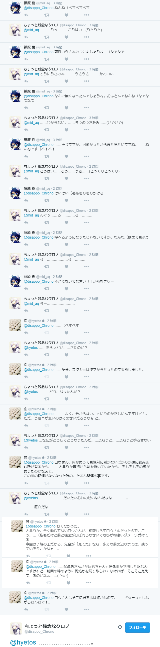
Task: Reply to the first 藤原 樹 ねんね tweet
Action: pyautogui.click(x=26, y=15)
